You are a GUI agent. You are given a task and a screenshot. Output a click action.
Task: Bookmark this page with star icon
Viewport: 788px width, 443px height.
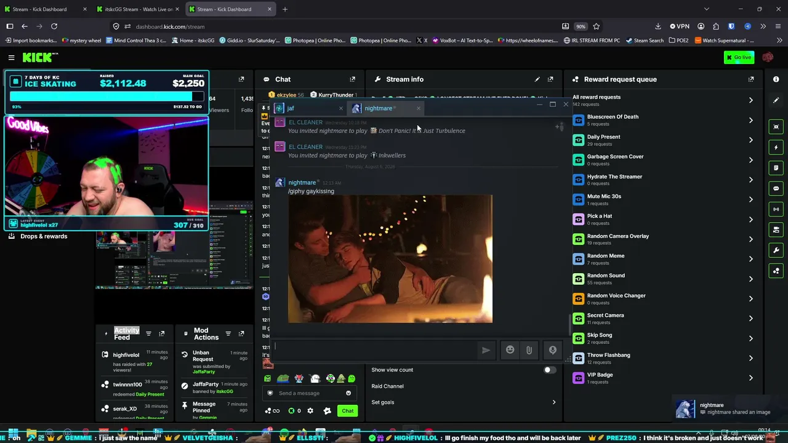[596, 26]
